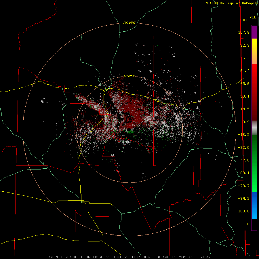Image resolution: width=259 pixels, height=259 pixels.
Task: Click the 30.1 velocity scale value
Action: point(245,96)
